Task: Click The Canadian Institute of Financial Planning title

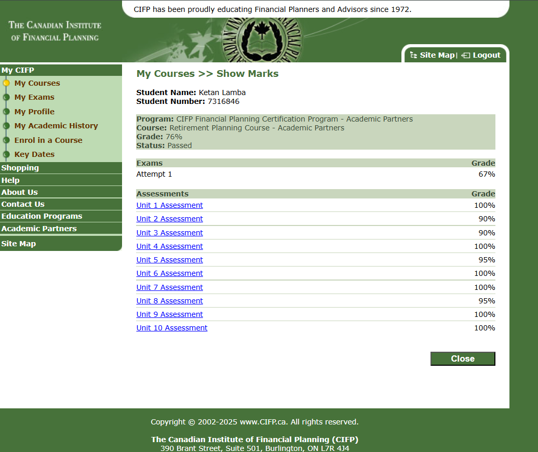Action: pyautogui.click(x=55, y=31)
